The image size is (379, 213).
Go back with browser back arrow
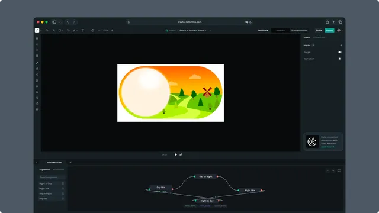coord(68,22)
